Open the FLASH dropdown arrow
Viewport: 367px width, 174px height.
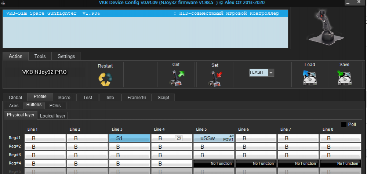271,73
